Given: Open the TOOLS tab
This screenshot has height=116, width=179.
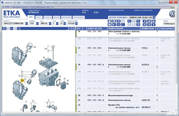Looking at the screenshot, I should [x=48, y=17].
